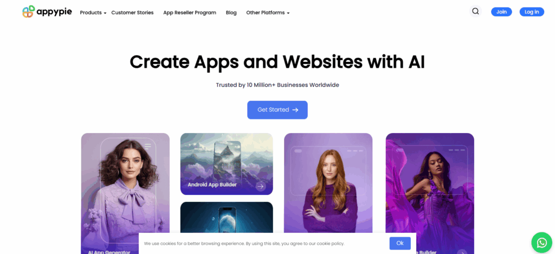Image resolution: width=555 pixels, height=254 pixels.
Task: Click the arrow icon on Android App Builder card
Action: [261, 186]
